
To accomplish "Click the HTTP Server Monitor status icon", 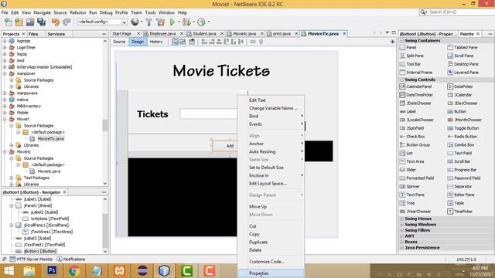I will point(12,259).
